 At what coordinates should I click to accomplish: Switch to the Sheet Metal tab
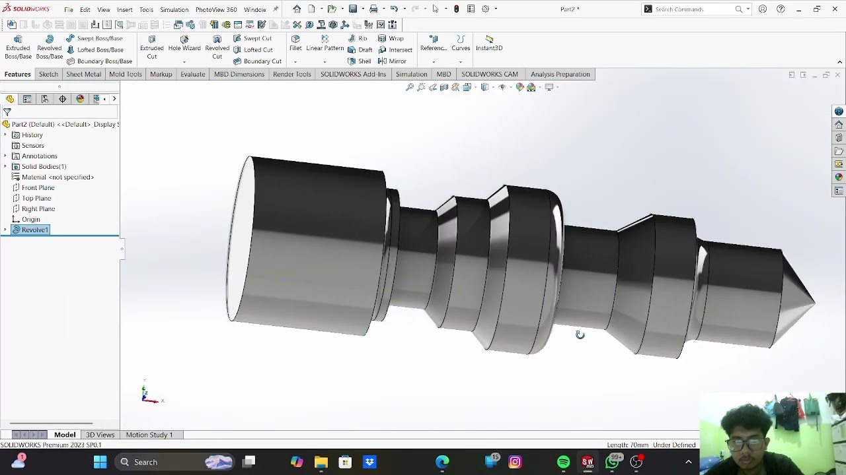click(83, 75)
